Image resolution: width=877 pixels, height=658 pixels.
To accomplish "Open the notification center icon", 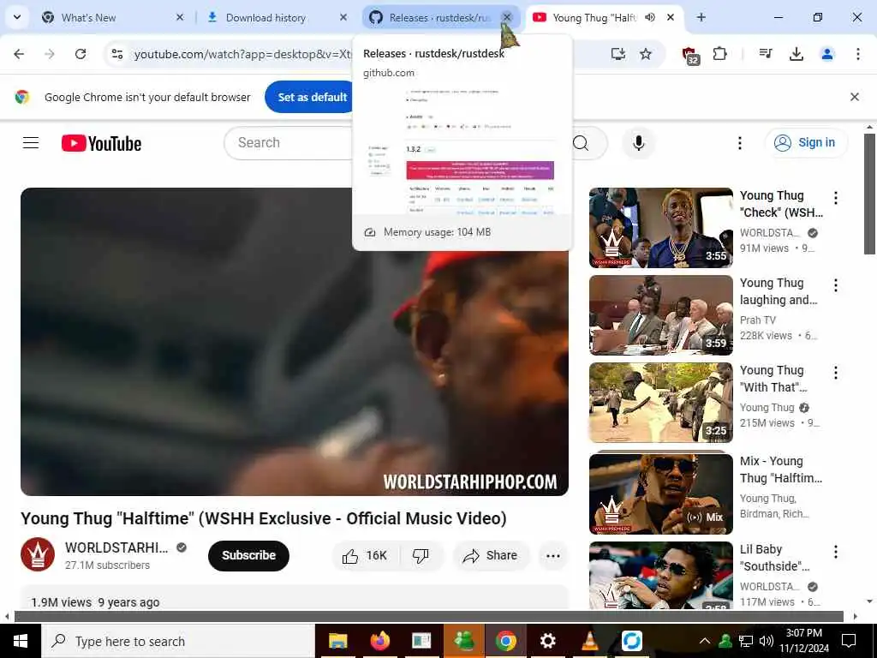I will tap(849, 641).
